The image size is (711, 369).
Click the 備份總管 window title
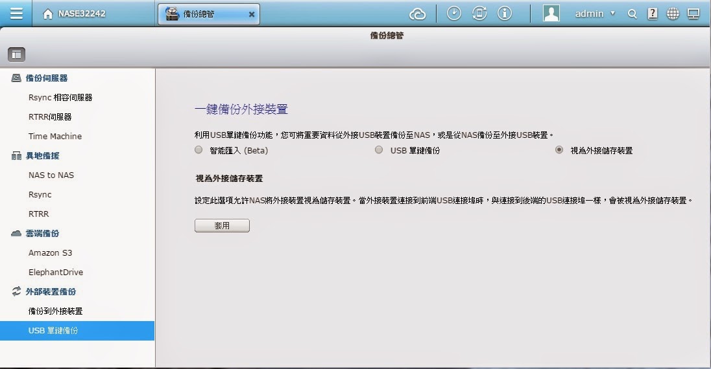(387, 36)
